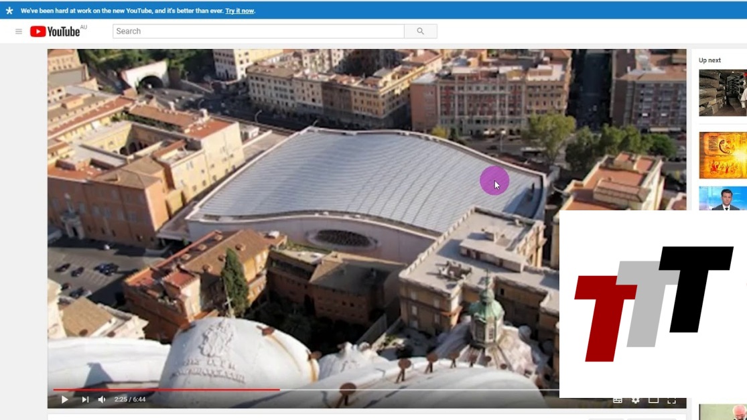
Task: Click inside the Search text field
Action: tap(258, 31)
